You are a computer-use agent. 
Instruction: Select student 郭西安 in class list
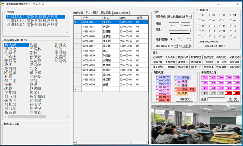(x=60, y=45)
